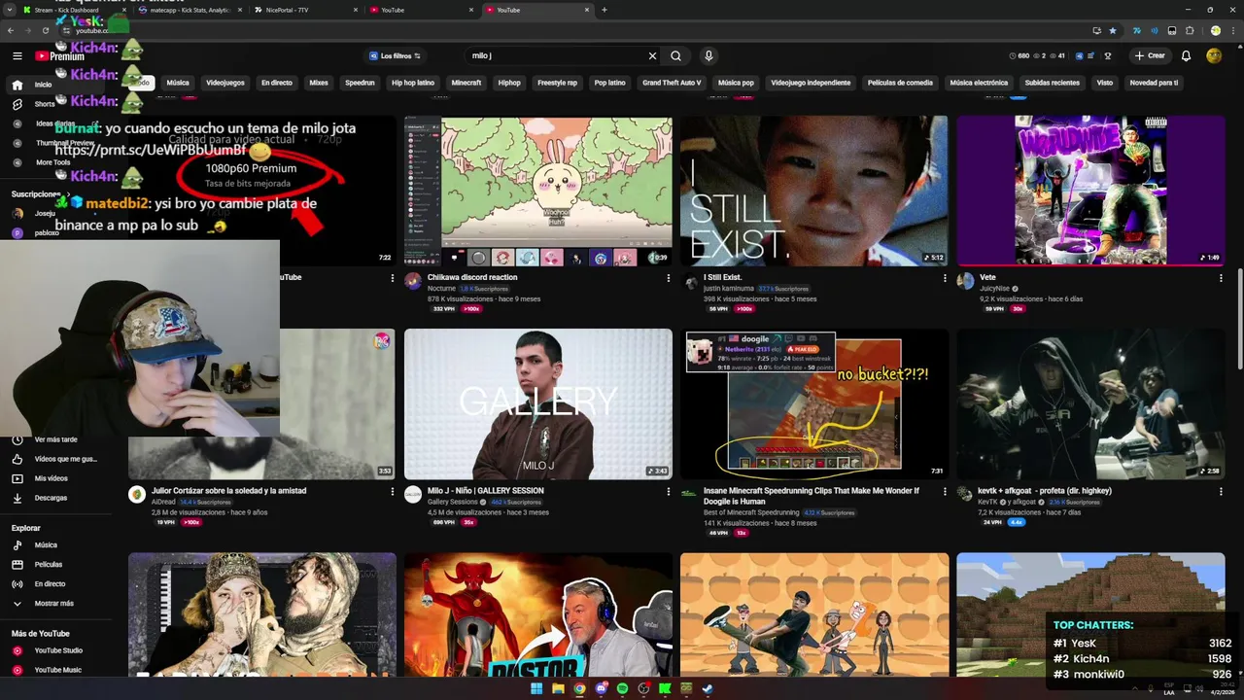Start voice search with the microphone icon

(x=708, y=55)
